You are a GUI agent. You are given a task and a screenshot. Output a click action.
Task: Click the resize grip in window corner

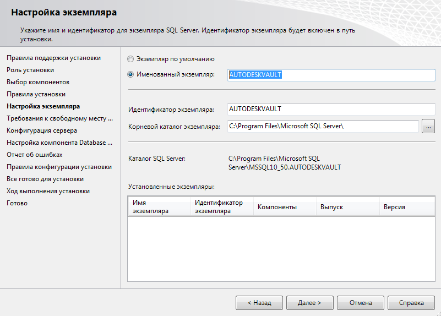point(438,313)
